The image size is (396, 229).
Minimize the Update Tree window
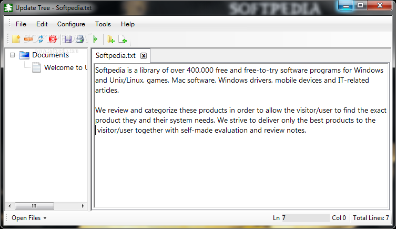346,6
